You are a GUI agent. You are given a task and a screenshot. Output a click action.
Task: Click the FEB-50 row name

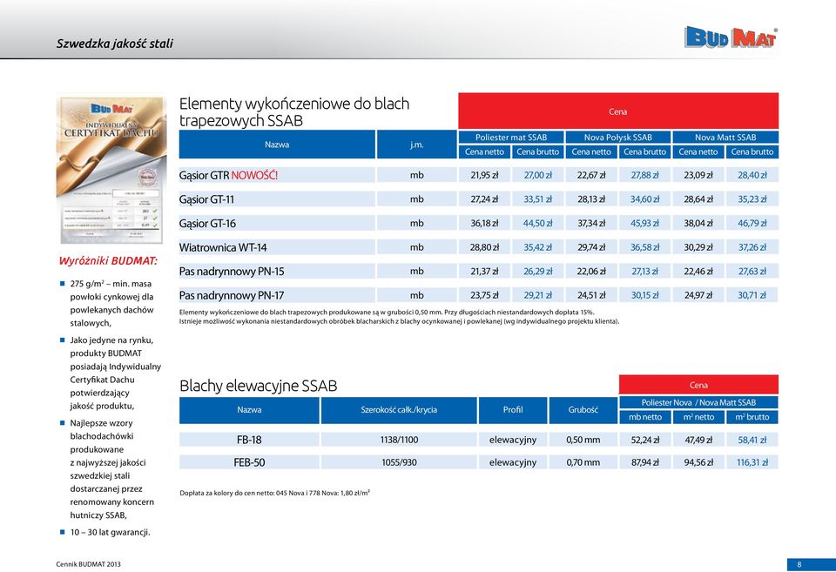pos(249,462)
